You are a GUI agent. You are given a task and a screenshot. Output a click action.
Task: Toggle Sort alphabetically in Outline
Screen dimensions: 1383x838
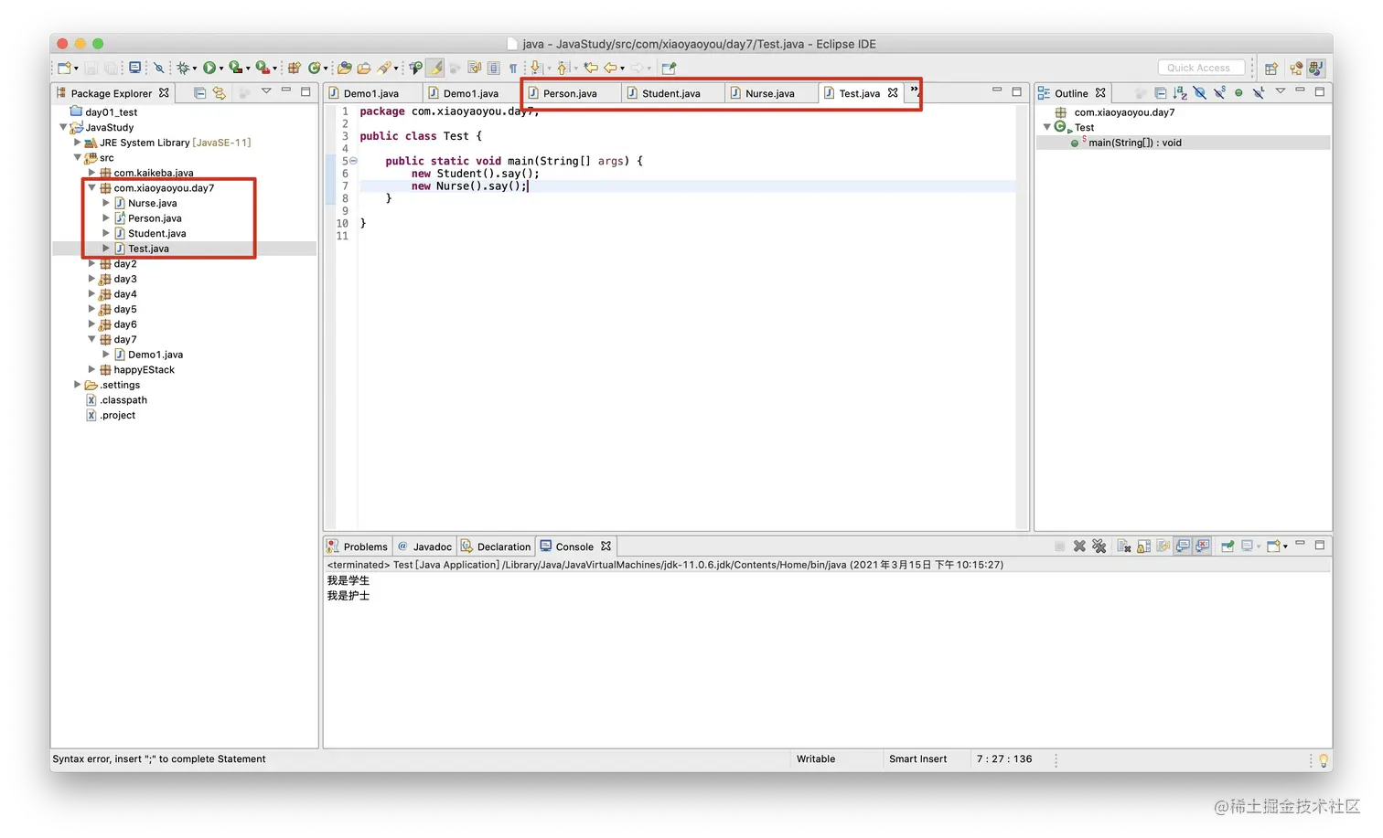[1180, 93]
